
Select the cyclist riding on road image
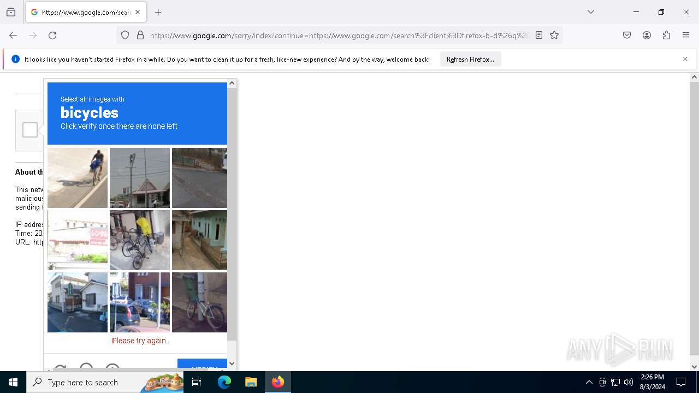tap(78, 178)
